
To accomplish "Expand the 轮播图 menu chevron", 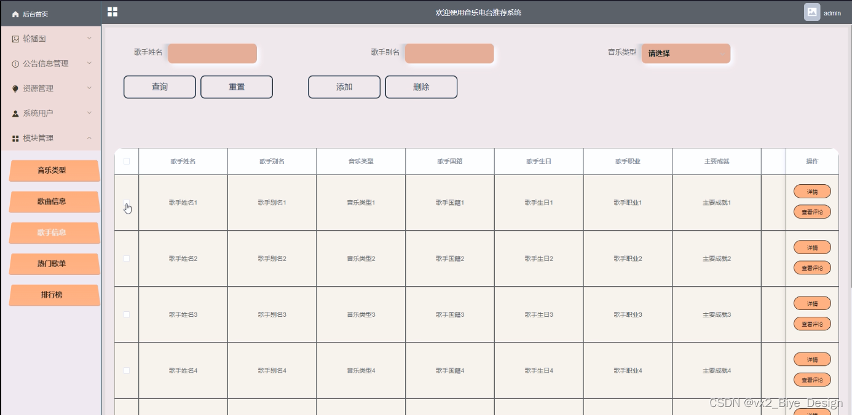I will [x=89, y=39].
